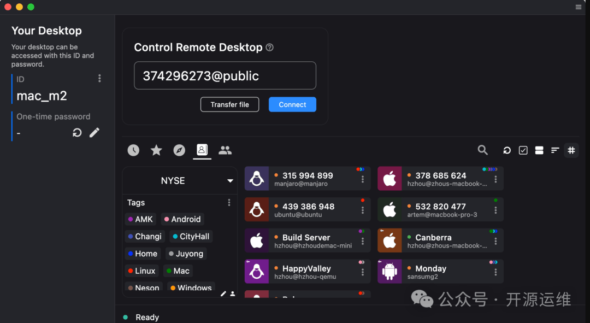Open the peer sort options

tap(555, 150)
